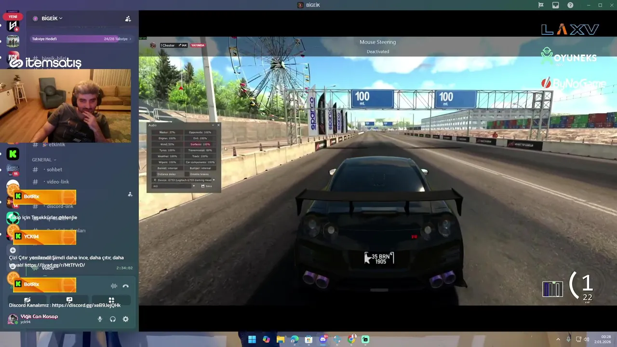This screenshot has width=617, height=347.
Task: Click audio preset name input field
Action: click(171, 186)
